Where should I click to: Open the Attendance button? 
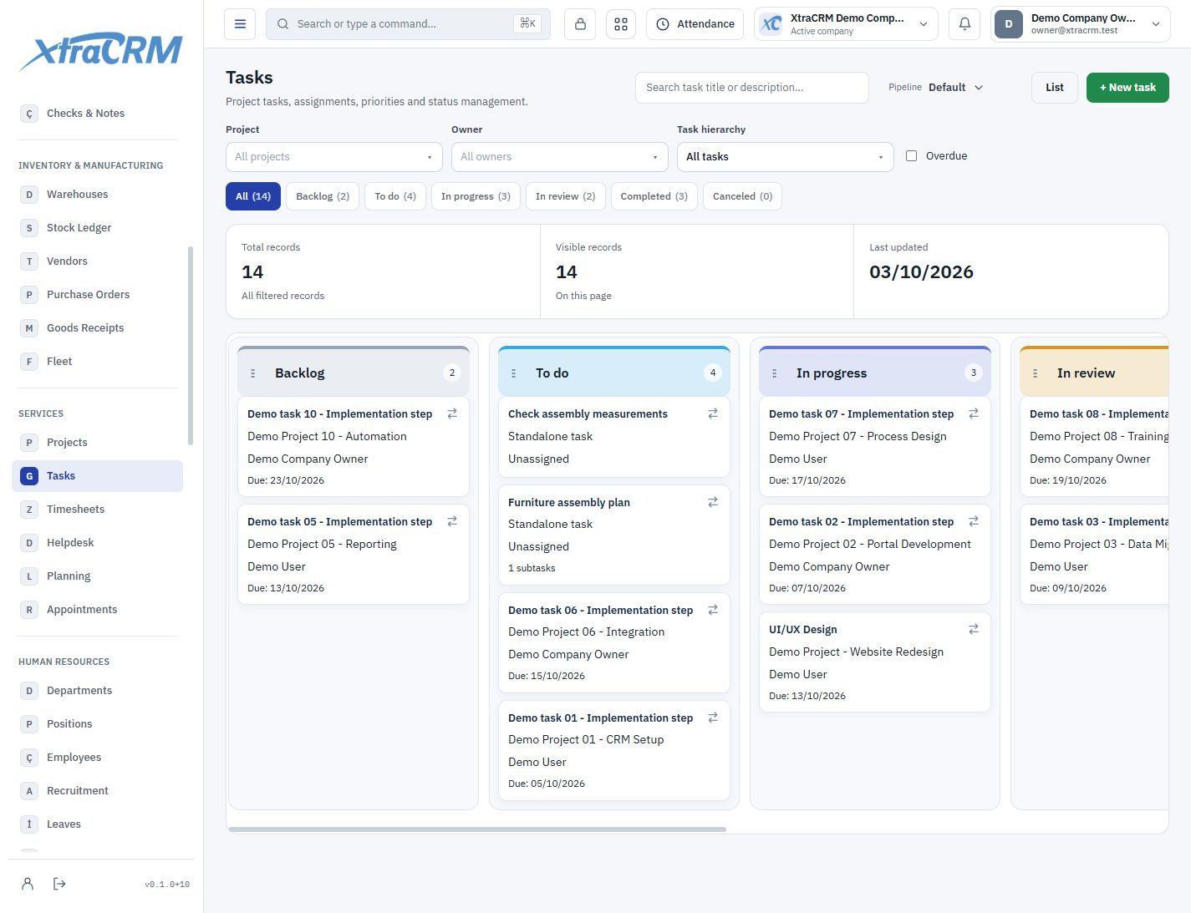point(695,24)
